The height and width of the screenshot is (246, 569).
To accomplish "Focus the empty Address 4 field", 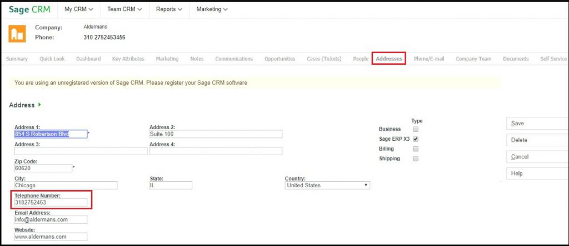I will click(x=216, y=151).
